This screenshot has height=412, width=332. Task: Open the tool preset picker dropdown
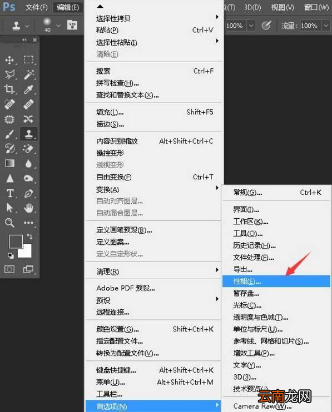27,26
